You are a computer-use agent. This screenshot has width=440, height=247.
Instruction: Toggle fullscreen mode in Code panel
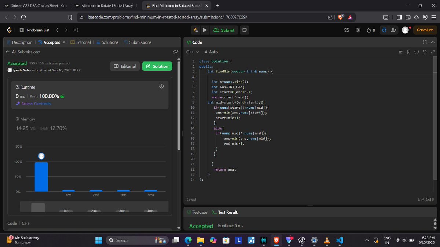point(424,42)
